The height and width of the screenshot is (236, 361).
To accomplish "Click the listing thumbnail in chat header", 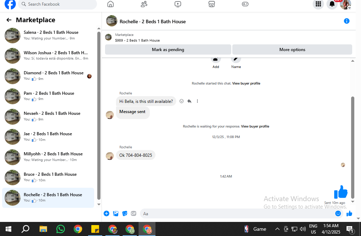I will 112,21.
